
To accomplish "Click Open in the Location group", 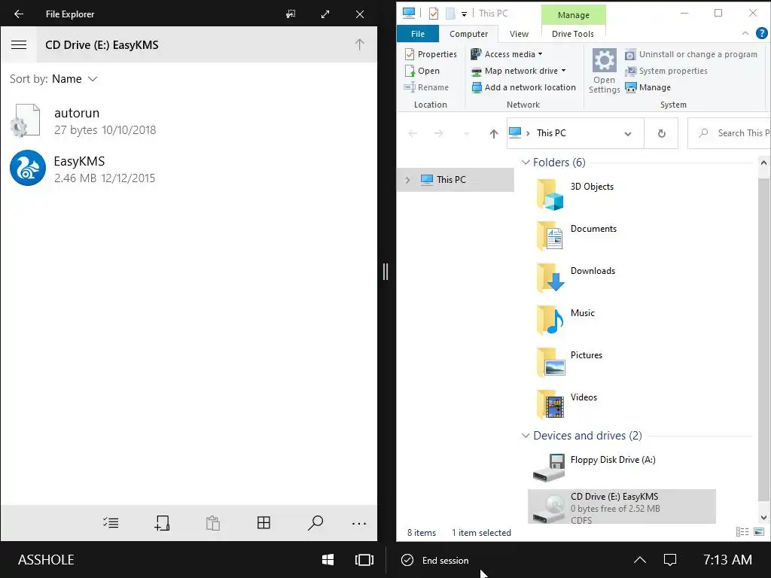I will (x=422, y=71).
